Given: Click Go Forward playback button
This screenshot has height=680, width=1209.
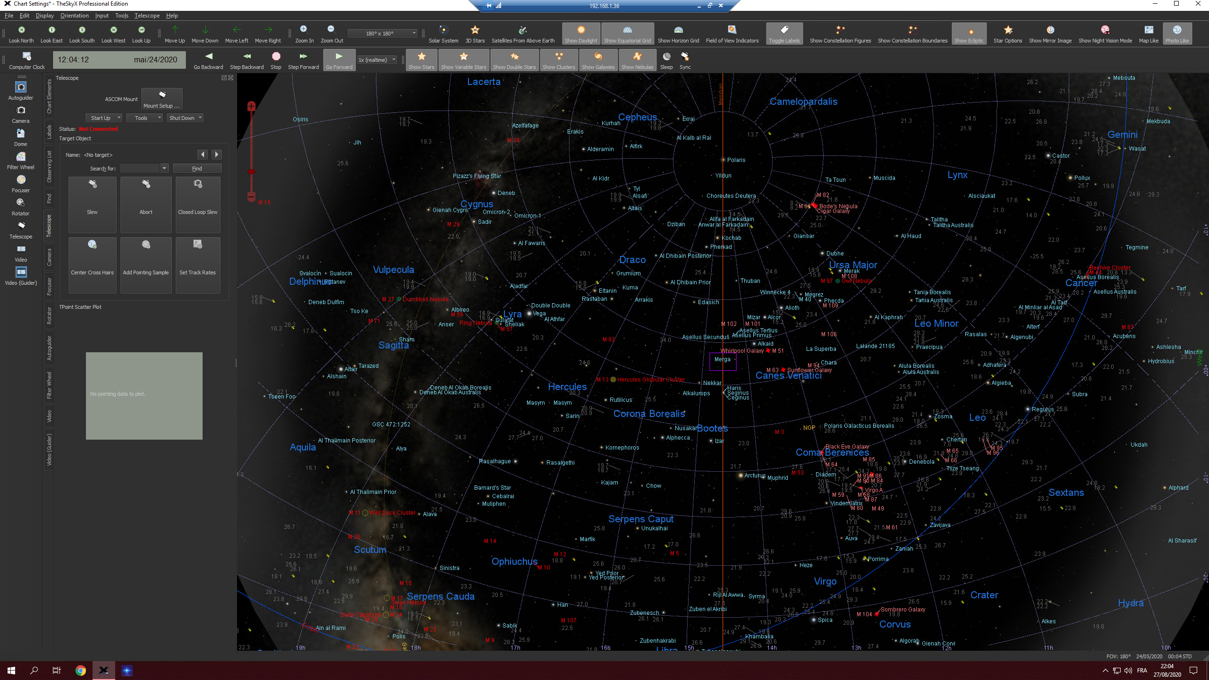Looking at the screenshot, I should click(339, 60).
